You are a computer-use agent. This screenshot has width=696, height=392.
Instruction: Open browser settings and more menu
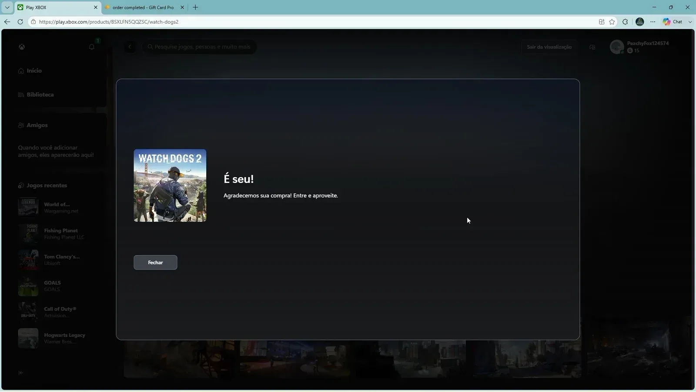653,22
